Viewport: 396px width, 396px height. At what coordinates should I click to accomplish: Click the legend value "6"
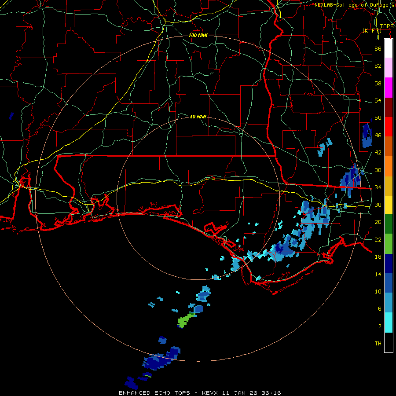(380, 309)
